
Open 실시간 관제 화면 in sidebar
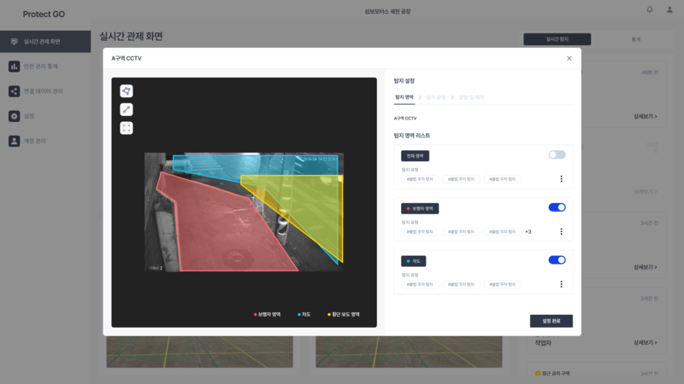click(45, 41)
